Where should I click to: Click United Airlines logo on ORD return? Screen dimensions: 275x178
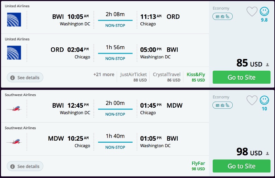coord(14,52)
